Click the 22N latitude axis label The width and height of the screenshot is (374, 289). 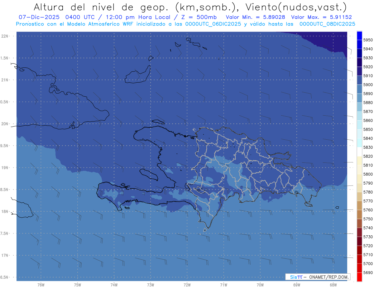pyautogui.click(x=5, y=36)
